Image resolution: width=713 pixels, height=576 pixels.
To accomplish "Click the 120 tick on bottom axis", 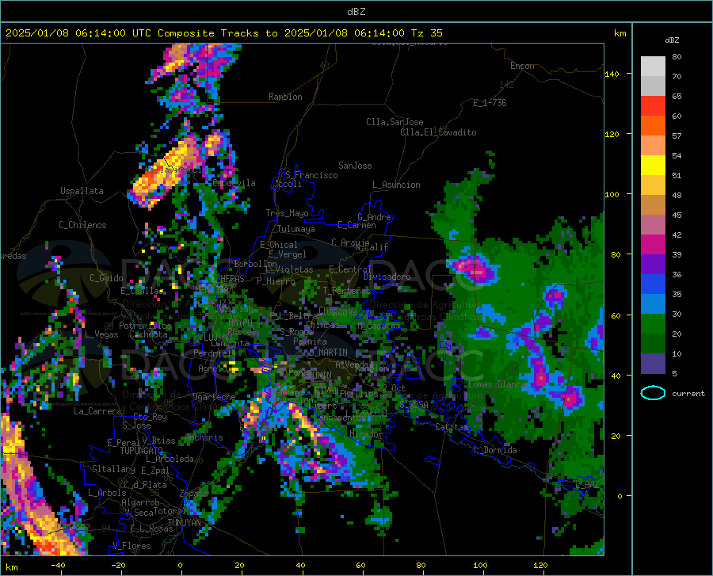I will tap(540, 565).
